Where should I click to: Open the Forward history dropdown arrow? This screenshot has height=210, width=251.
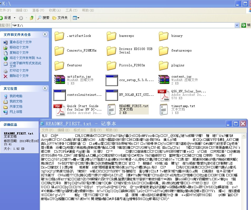point(26,18)
